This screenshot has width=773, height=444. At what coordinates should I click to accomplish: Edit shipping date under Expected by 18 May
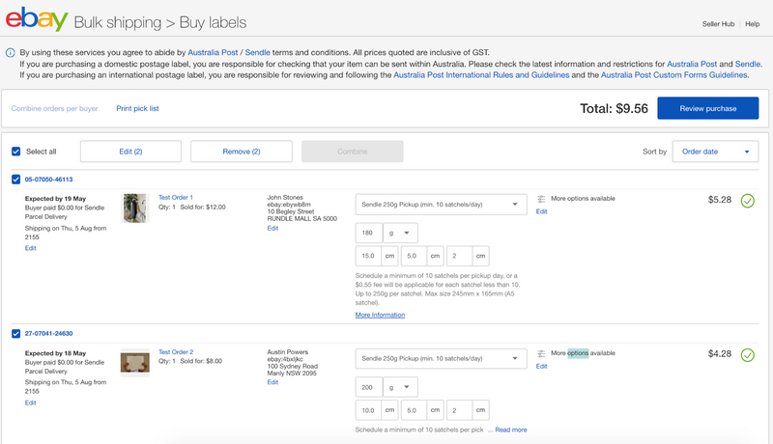[31, 402]
